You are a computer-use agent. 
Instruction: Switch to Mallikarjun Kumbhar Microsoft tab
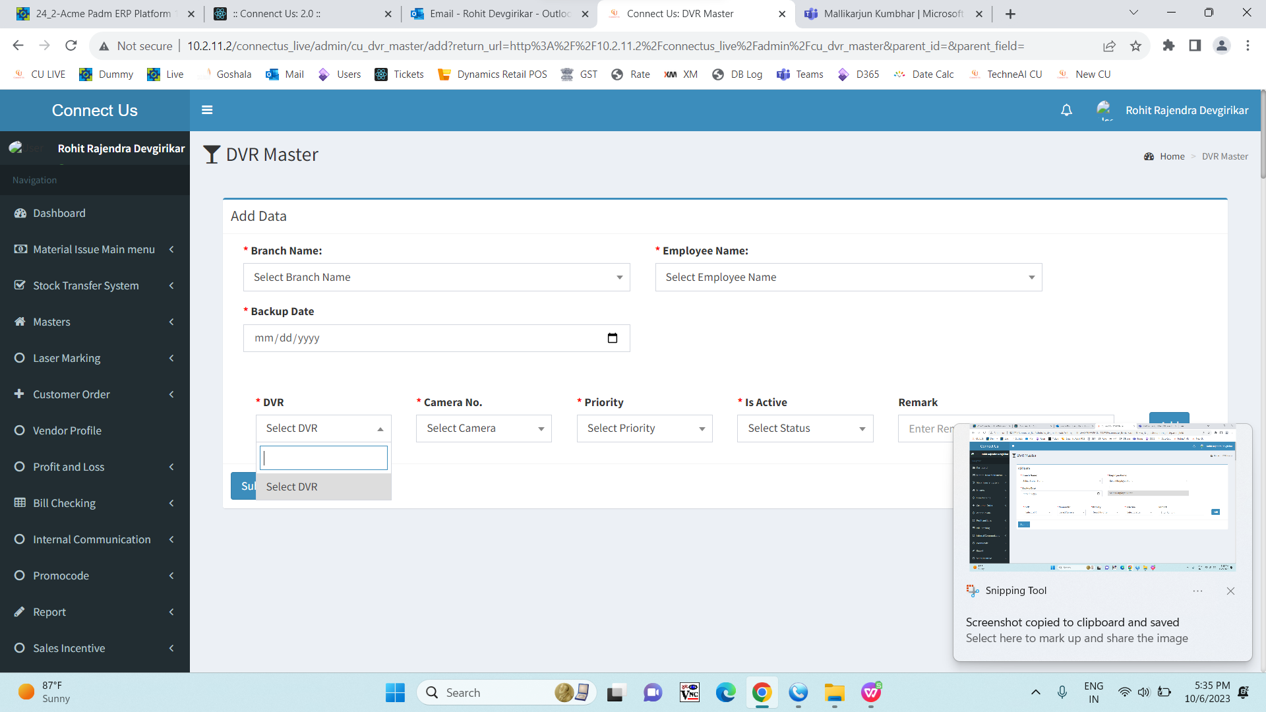coord(893,14)
